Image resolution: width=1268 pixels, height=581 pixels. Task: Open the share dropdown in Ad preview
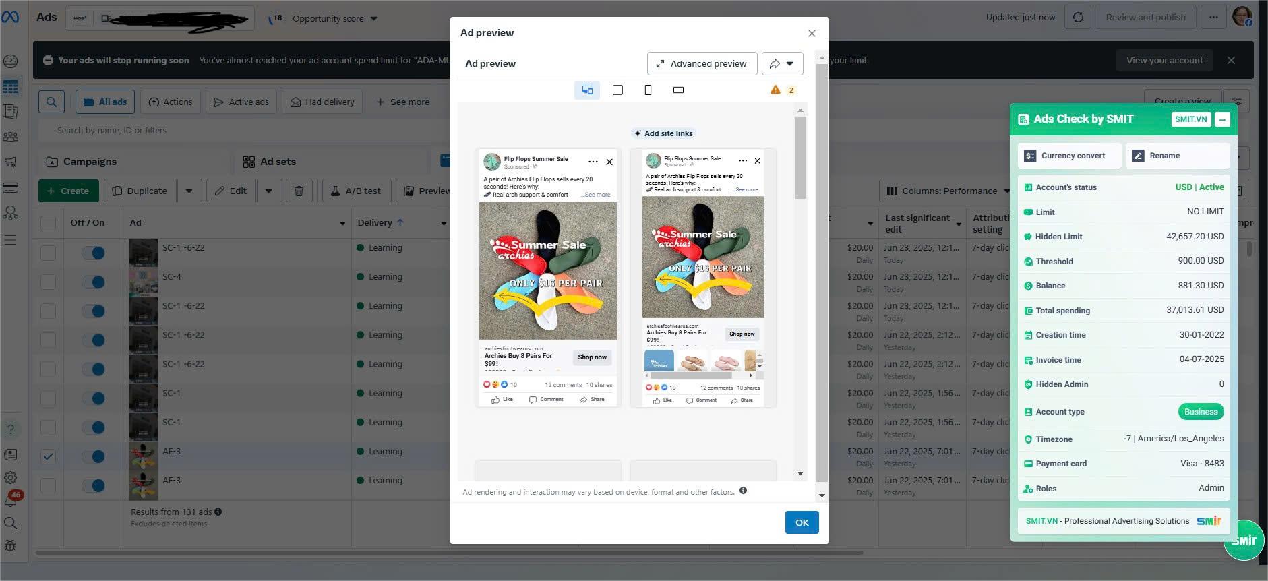tap(782, 63)
